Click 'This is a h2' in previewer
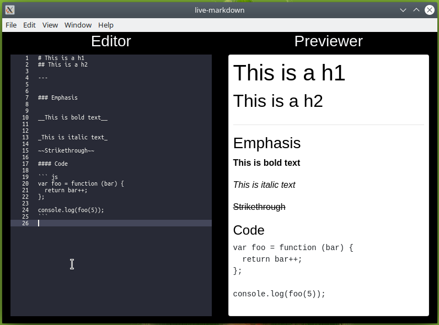Screen dimensions: 439x325 [x=278, y=101]
